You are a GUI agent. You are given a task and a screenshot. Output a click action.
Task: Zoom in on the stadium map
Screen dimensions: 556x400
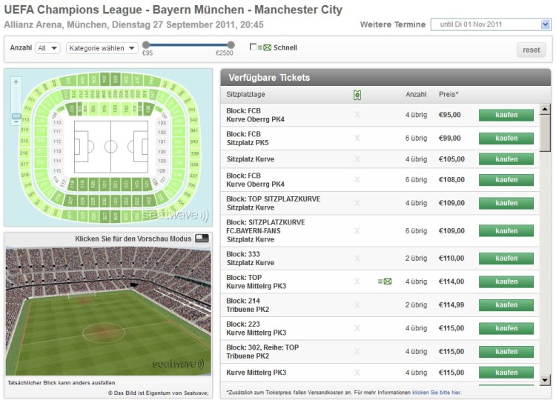click(x=16, y=81)
